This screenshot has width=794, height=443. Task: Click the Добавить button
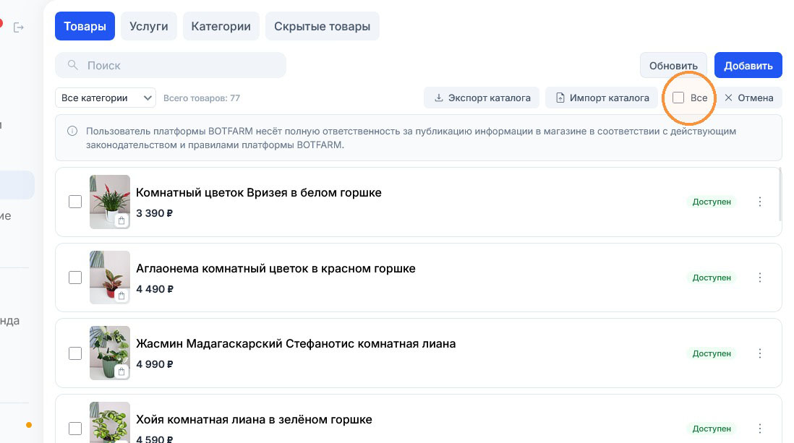pos(748,66)
